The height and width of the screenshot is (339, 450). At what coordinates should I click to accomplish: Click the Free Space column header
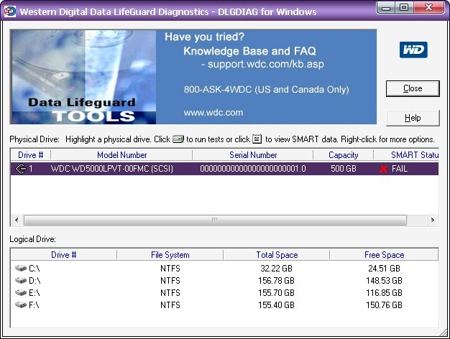pyautogui.click(x=384, y=255)
